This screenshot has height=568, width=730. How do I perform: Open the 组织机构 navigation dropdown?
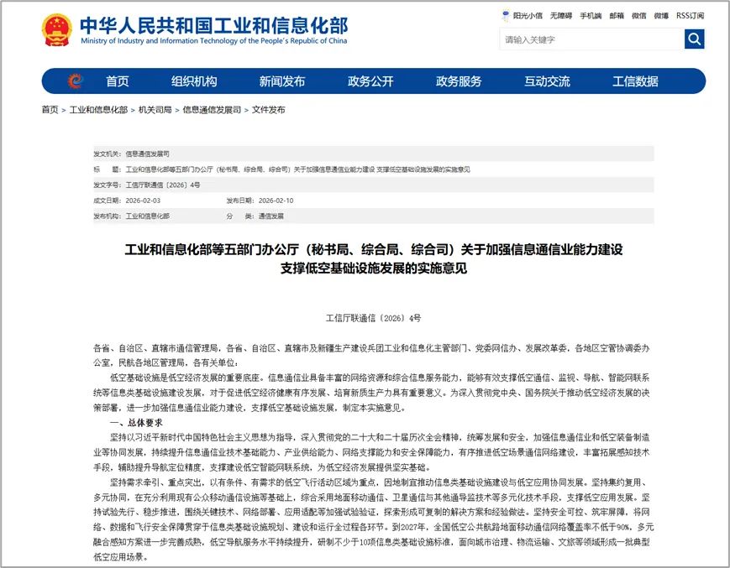[x=196, y=81]
